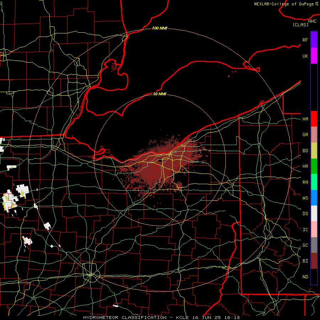
Task: Select the HA legend label text
Action: point(305,119)
